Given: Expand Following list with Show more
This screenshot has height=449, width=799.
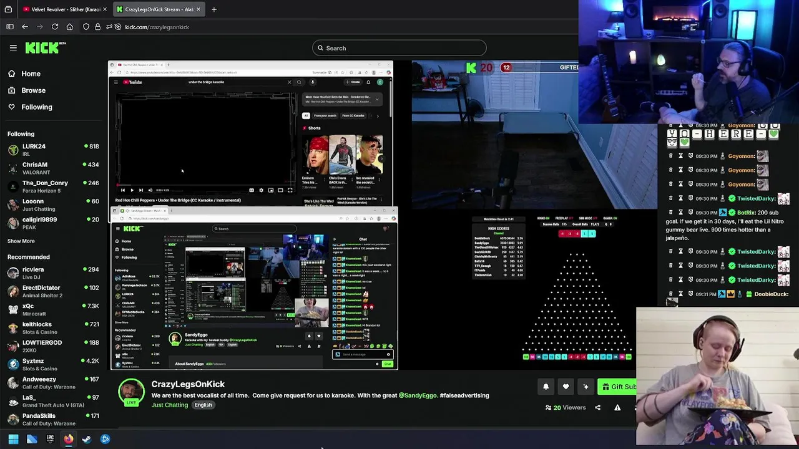Looking at the screenshot, I should point(21,241).
